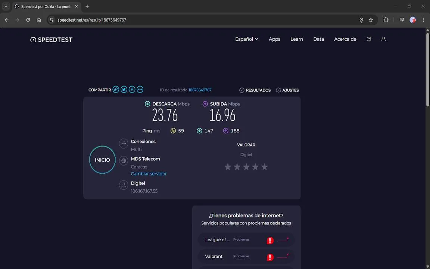Click League of Legends red alert icon

270,241
